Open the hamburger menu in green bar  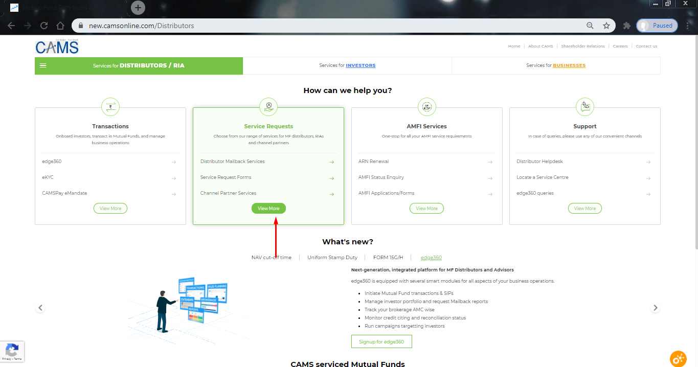43,65
